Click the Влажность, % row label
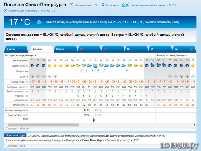The width and height of the screenshot is (201, 151). coord(21,105)
